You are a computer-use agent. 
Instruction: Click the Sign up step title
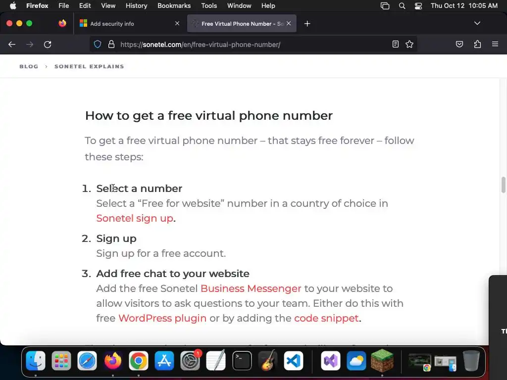[x=116, y=238]
